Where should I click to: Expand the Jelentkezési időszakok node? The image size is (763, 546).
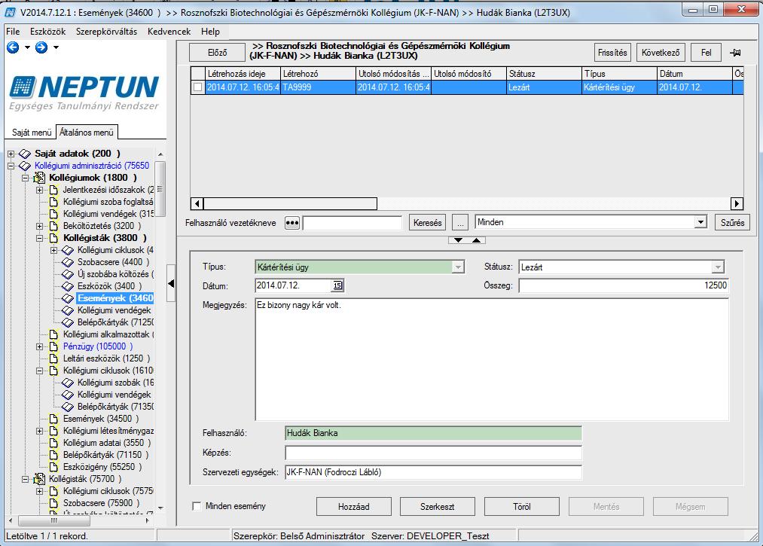[x=39, y=190]
